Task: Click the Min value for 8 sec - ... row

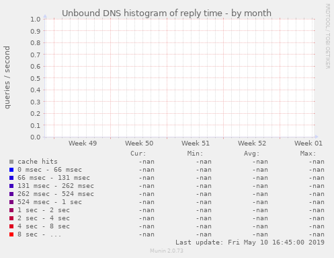Action: pos(204,234)
